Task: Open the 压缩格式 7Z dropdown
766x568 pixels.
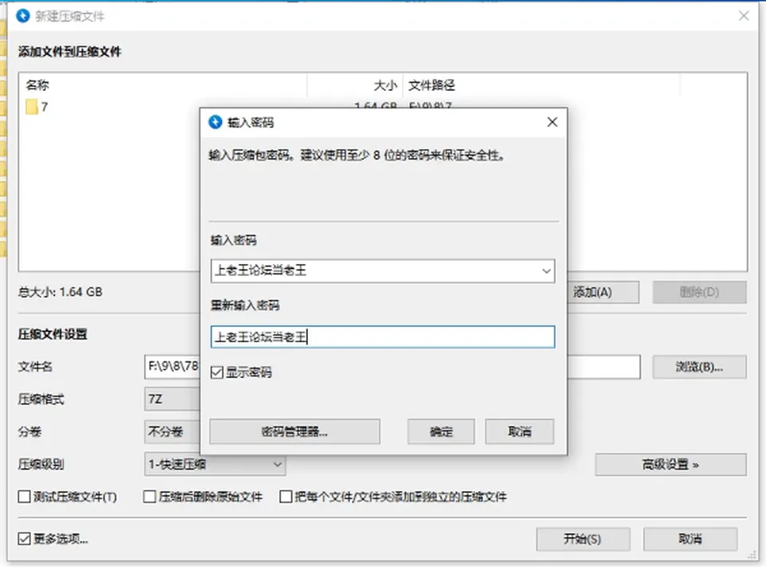Action: click(172, 400)
